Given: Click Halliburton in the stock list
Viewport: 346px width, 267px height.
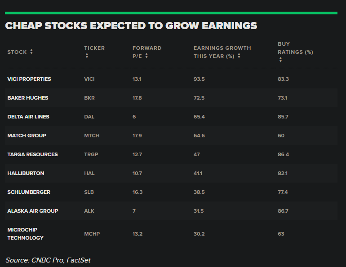Looking at the screenshot, I should click(x=26, y=173).
